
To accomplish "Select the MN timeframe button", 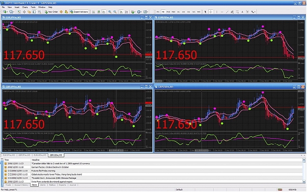I will [199, 12].
